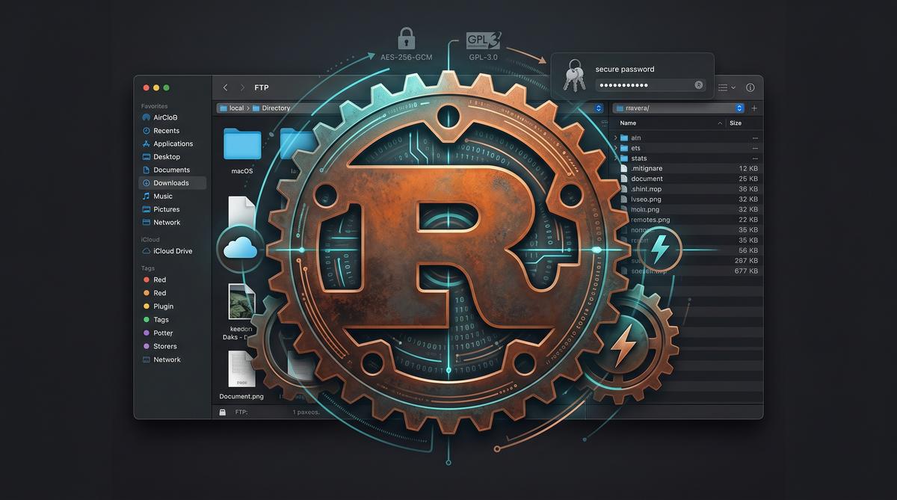897x500 pixels.
Task: Click the plus button beside rravera/ path
Action: tap(753, 108)
